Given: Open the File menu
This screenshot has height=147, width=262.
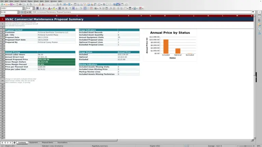Looking at the screenshot, I should (x=2, y=1).
